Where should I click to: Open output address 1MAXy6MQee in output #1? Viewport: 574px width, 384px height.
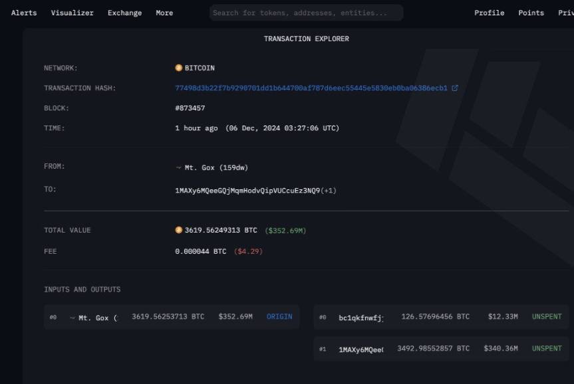361,350
